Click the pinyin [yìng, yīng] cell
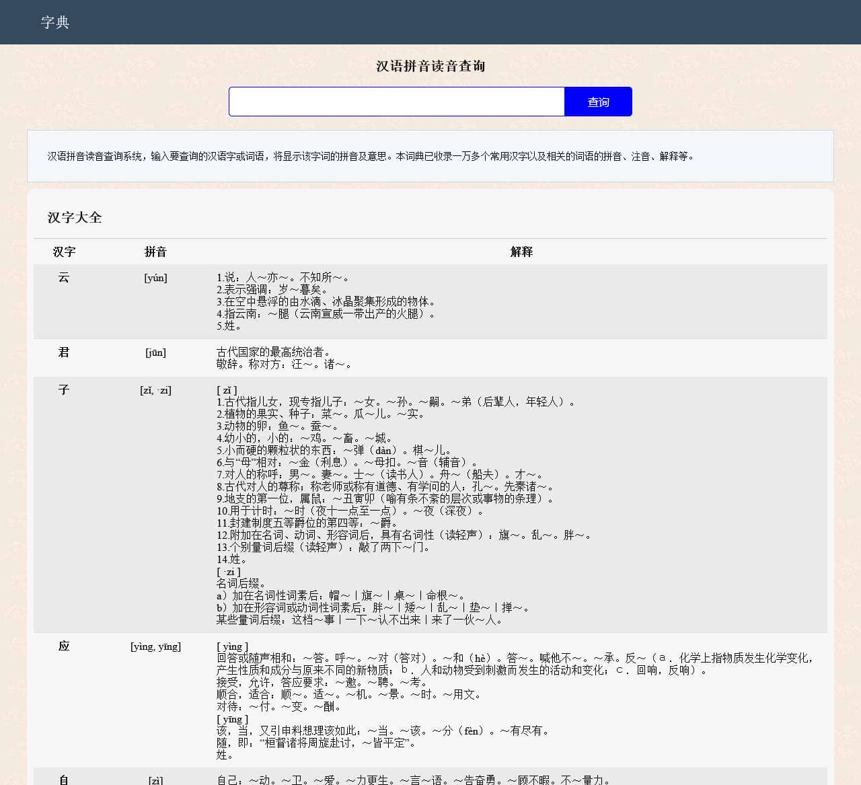This screenshot has height=785, width=861. coord(155,646)
